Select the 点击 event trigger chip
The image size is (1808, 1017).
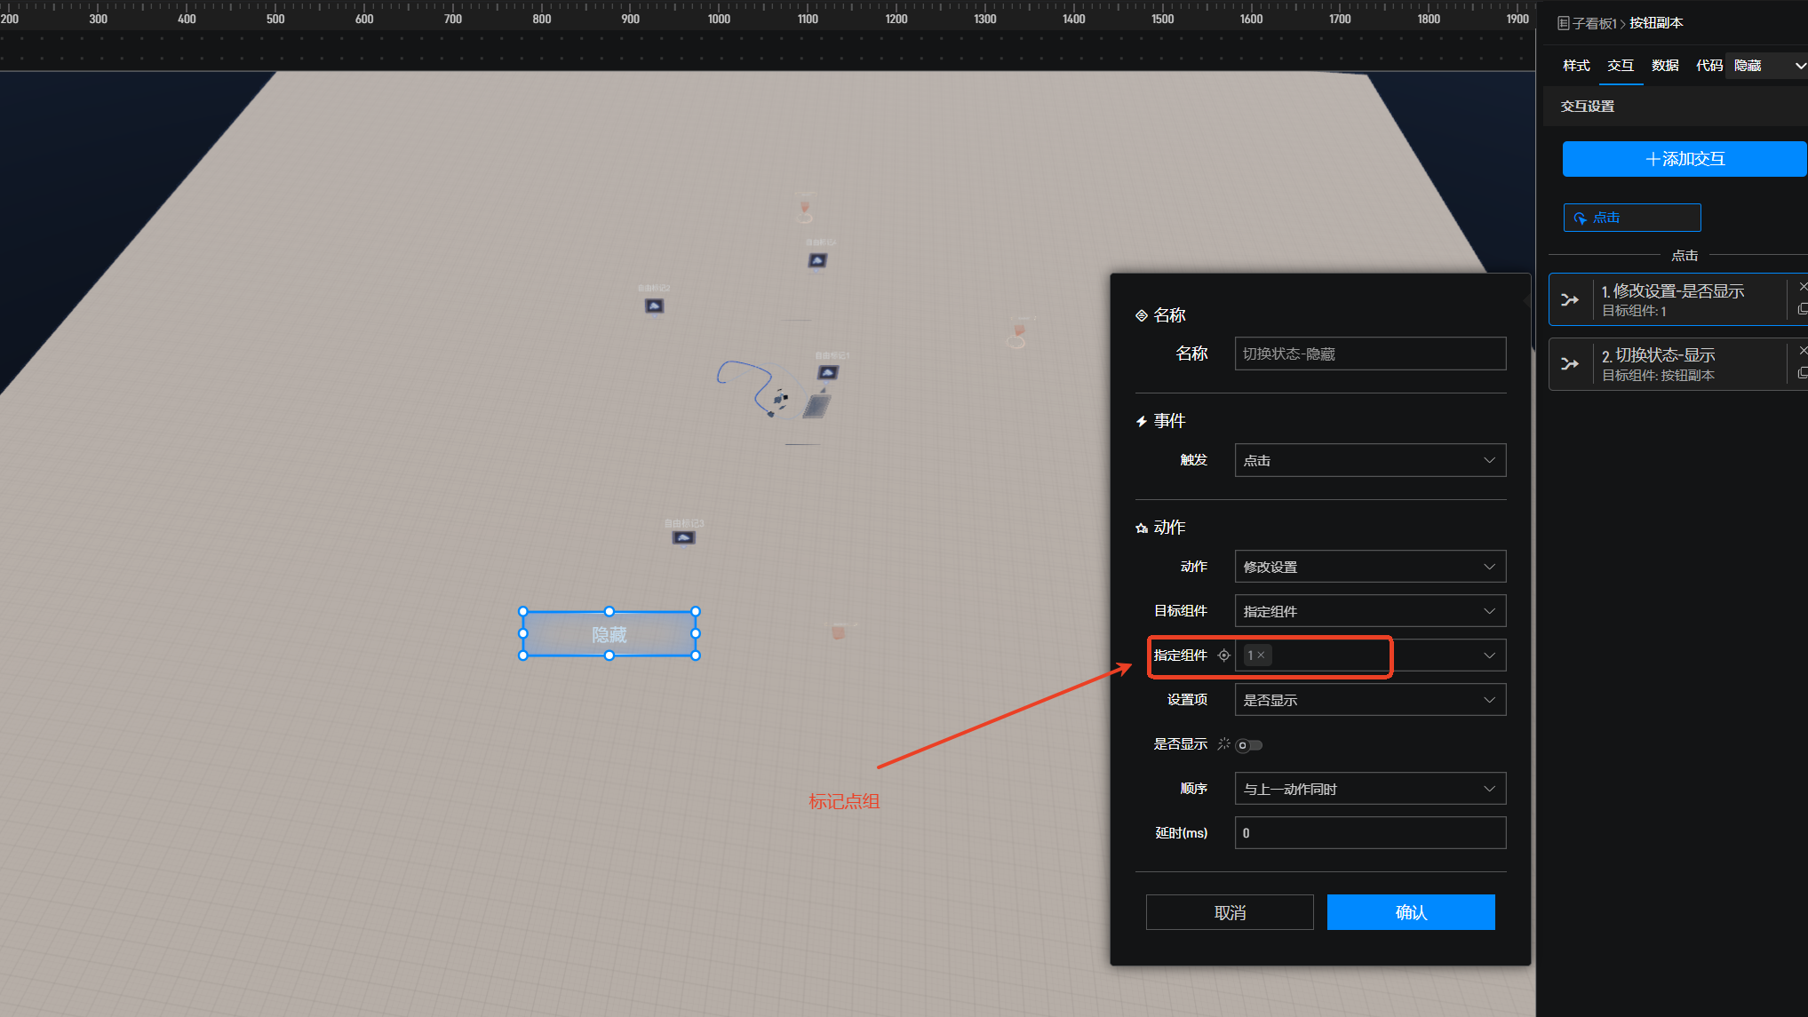1631,218
